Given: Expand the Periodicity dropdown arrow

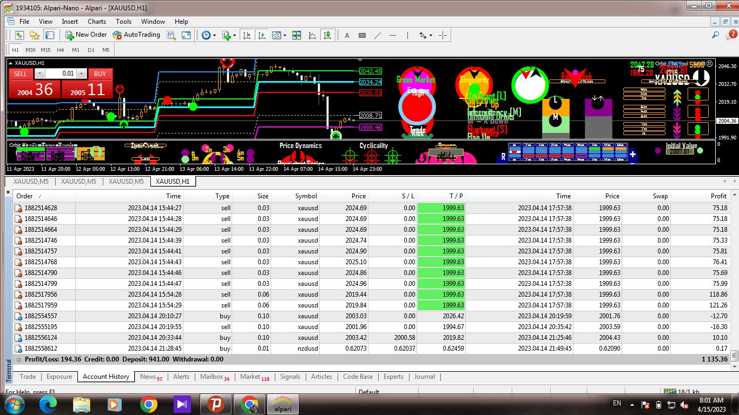Looking at the screenshot, I should [x=214, y=36].
